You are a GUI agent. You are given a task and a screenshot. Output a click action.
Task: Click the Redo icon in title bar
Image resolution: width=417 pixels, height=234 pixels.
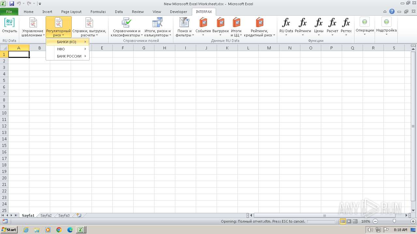[x=29, y=4]
